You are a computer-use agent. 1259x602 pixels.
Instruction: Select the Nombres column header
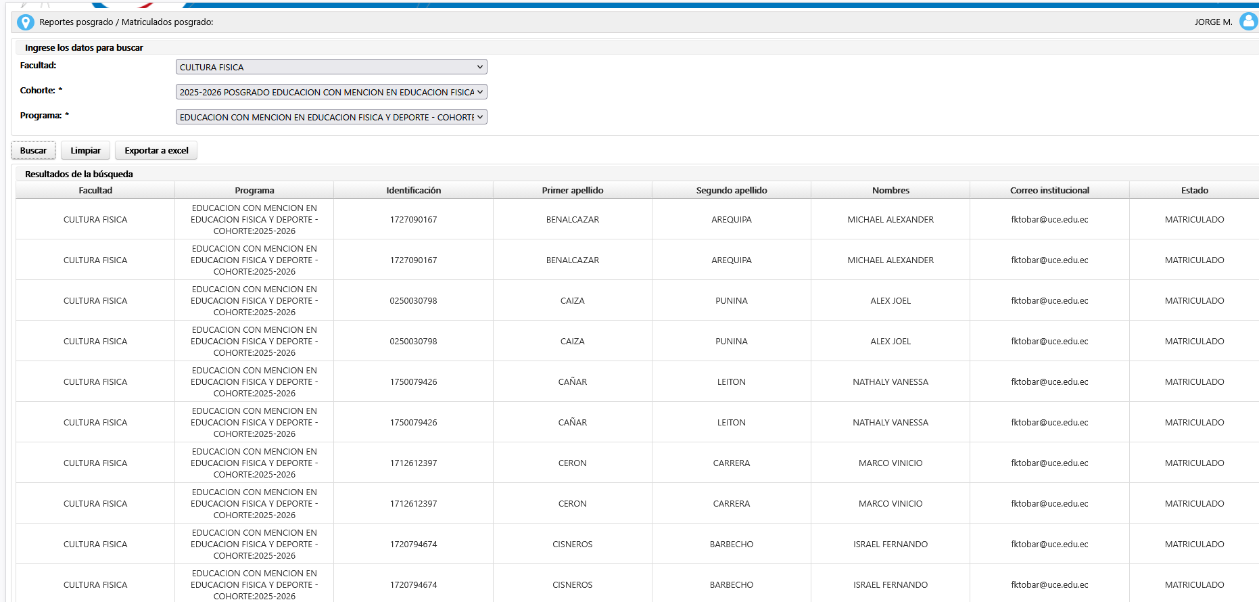(890, 190)
